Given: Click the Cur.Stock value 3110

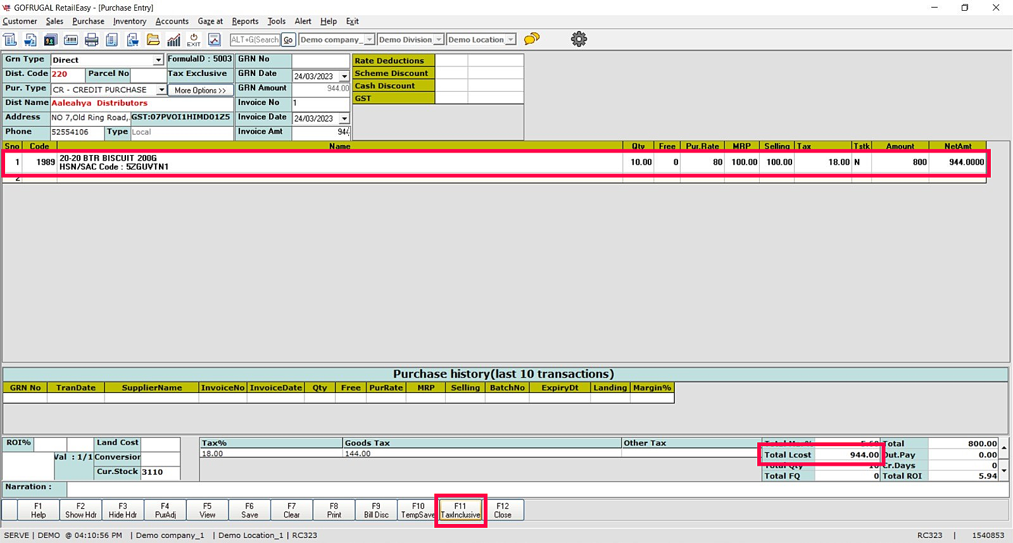Looking at the screenshot, I should 152,472.
